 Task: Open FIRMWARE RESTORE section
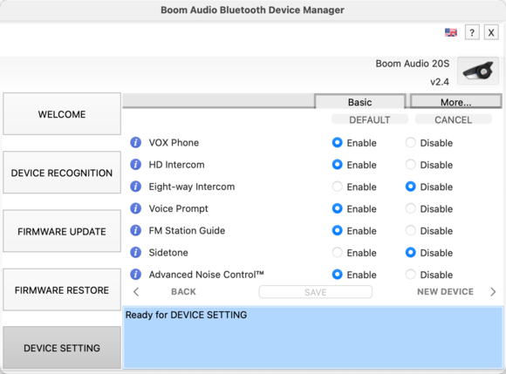62,289
